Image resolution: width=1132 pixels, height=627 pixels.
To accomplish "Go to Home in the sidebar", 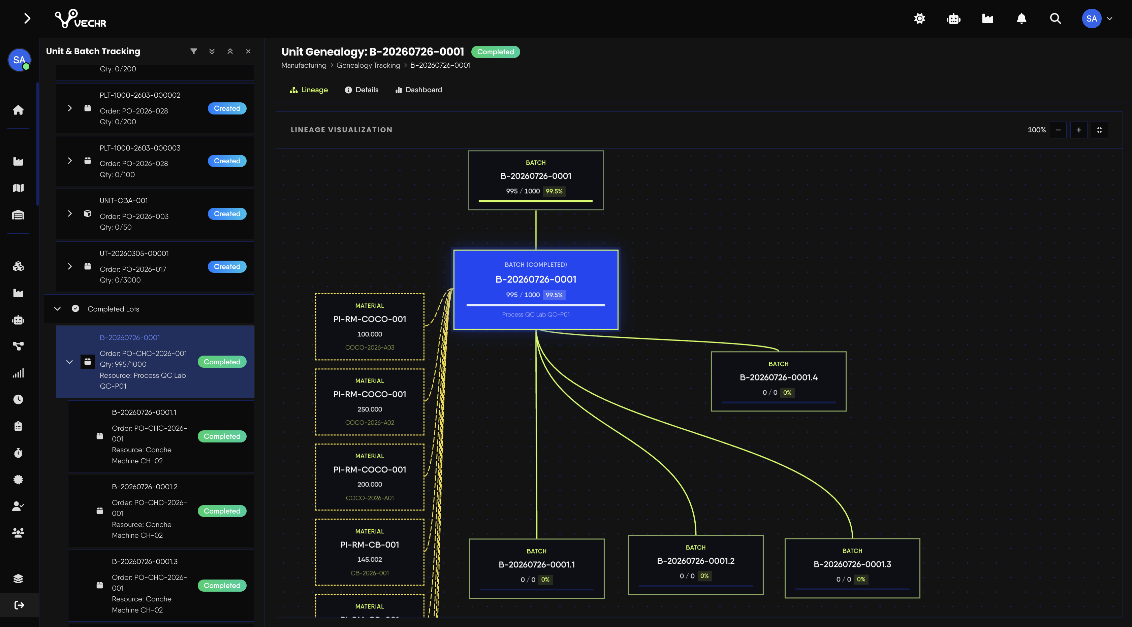I will (18, 110).
